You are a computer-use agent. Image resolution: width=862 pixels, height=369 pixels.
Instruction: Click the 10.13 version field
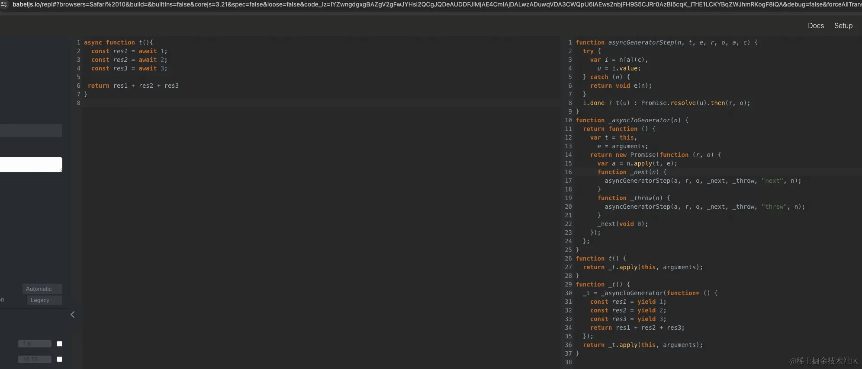point(35,359)
